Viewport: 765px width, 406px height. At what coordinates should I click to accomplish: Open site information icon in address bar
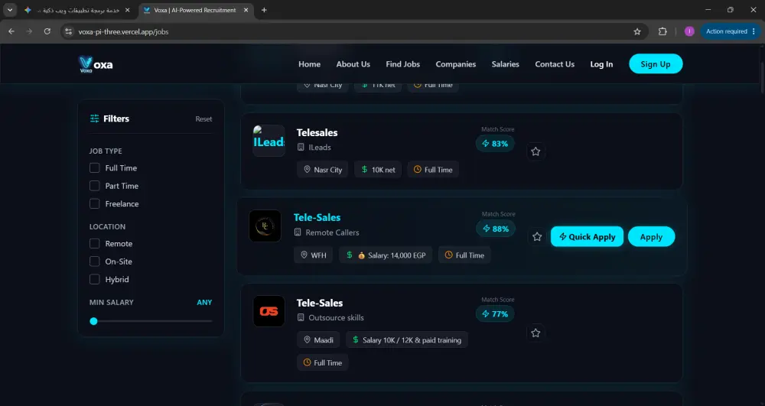68,31
